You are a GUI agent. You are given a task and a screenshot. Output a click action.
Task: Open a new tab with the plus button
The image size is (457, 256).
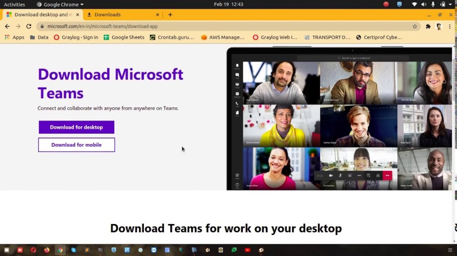point(170,15)
